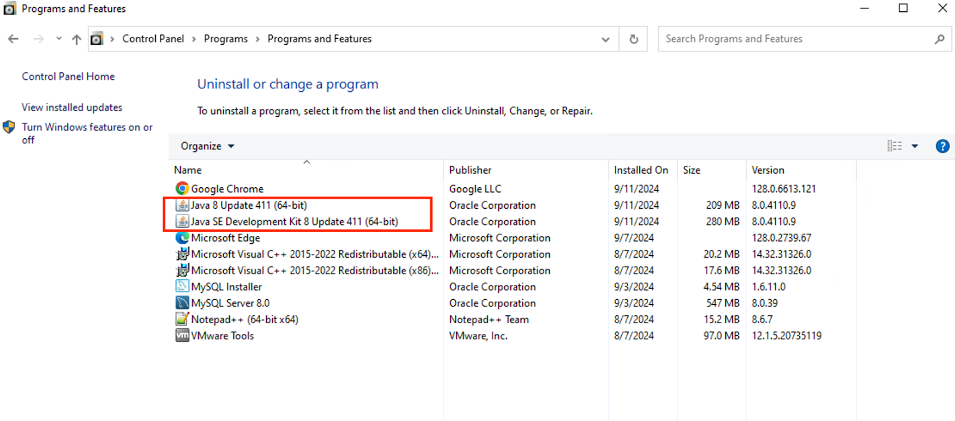Viewport: 955px width, 421px height.
Task: Select the Programs breadcrumb
Action: 226,39
